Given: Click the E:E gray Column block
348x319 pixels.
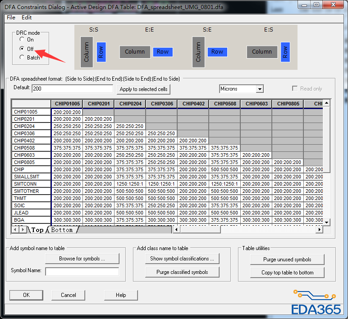Looking at the screenshot, I should coord(135,52).
